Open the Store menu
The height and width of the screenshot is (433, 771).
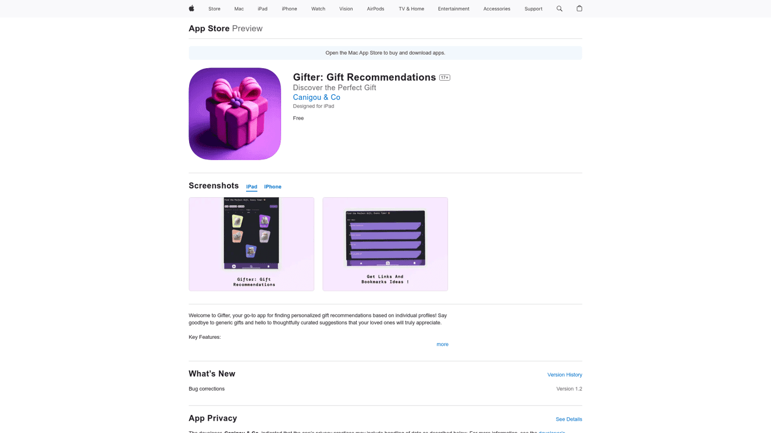point(214,9)
